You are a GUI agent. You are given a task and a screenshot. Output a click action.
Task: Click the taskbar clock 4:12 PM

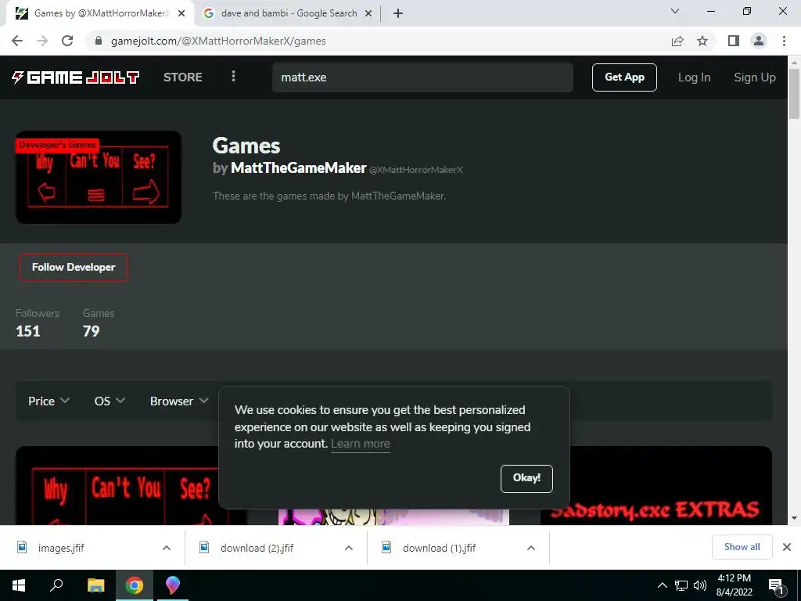click(734, 578)
